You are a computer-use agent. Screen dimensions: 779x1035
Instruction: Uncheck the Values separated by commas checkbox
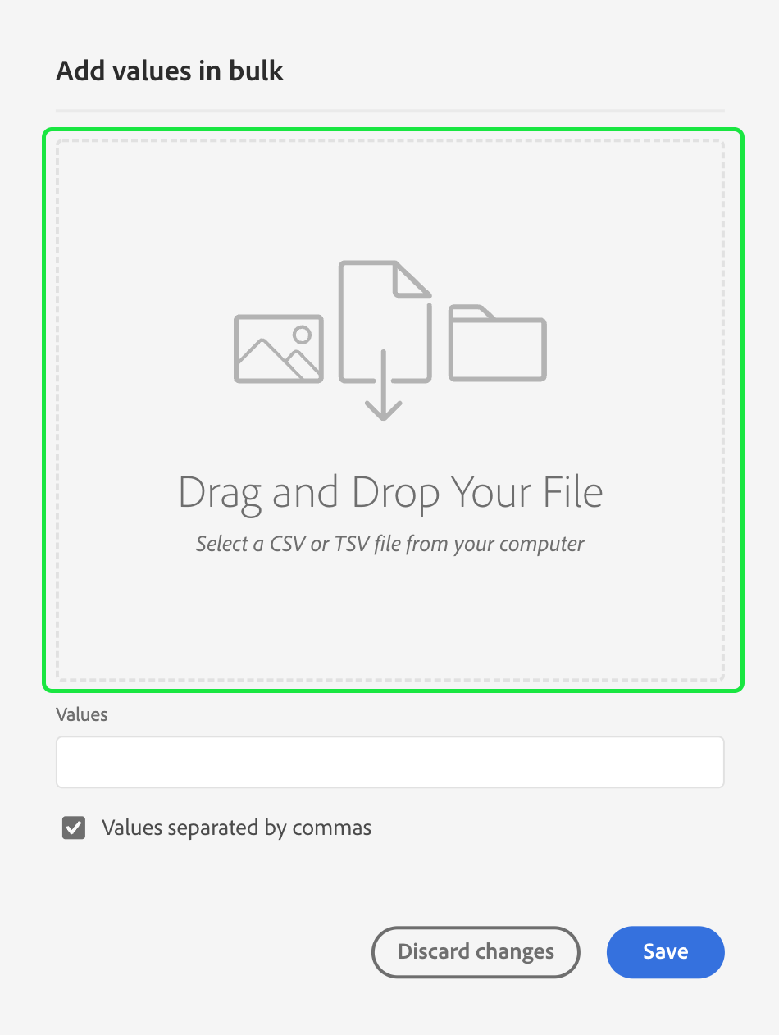tap(74, 828)
